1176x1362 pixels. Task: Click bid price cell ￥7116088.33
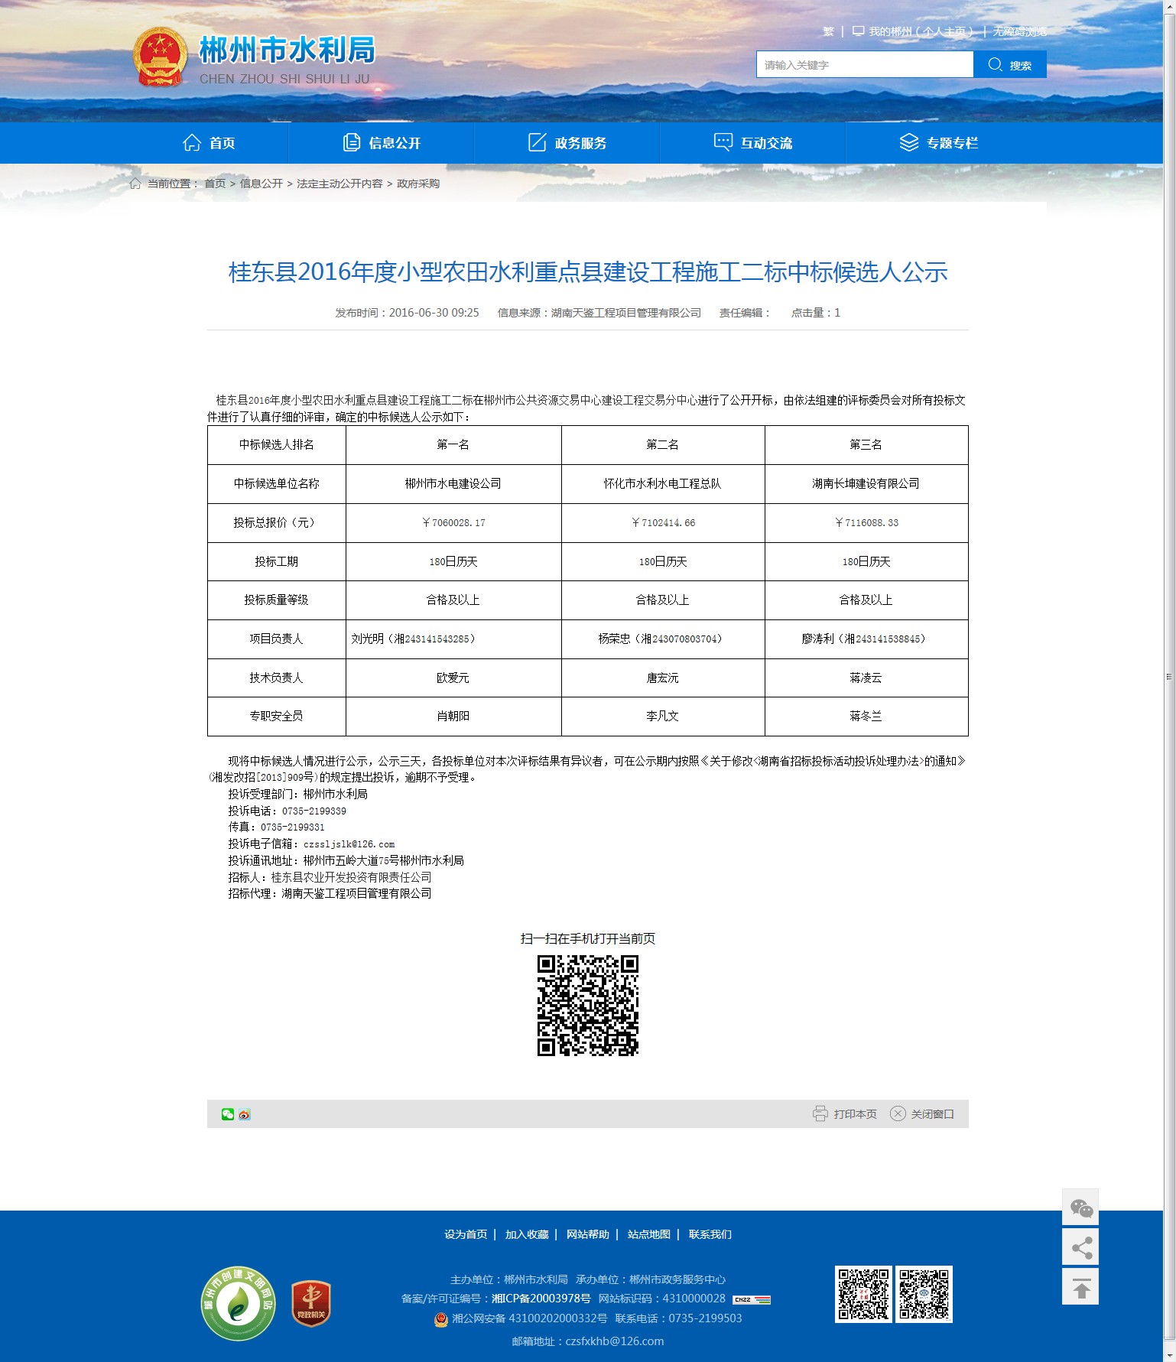pyautogui.click(x=866, y=523)
